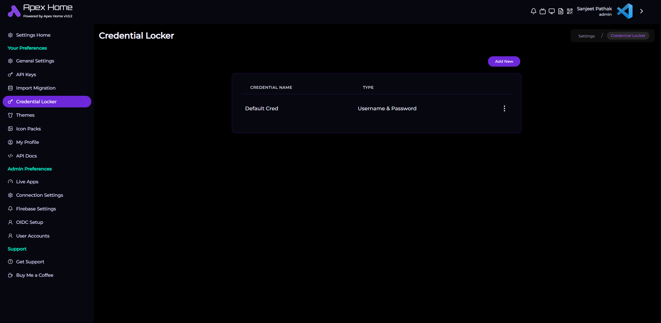This screenshot has height=323, width=661.
Task: Open Icon Packs in sidebar
Action: [28, 129]
